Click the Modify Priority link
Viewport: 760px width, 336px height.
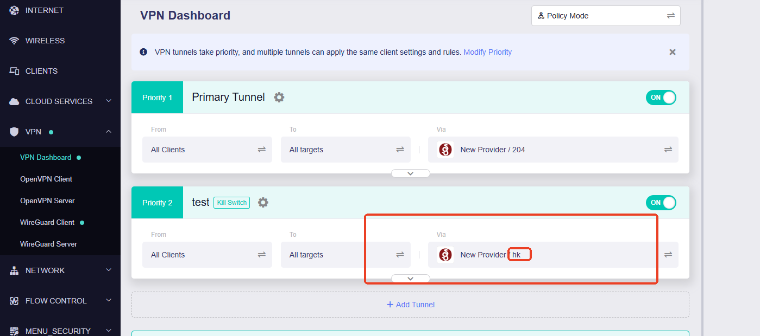(487, 52)
